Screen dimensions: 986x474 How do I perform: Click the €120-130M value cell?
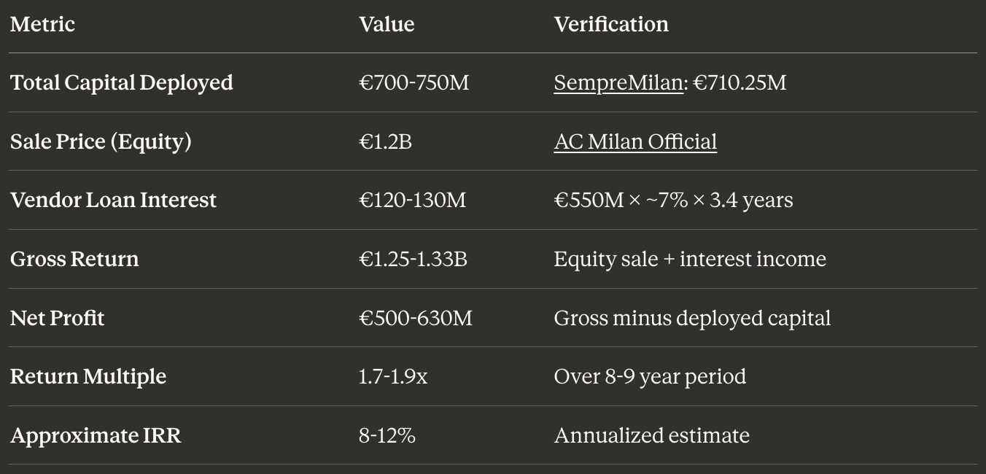[x=412, y=201]
